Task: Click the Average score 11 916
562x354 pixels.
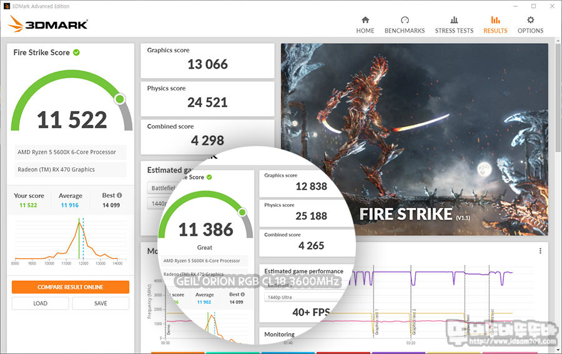Action: tap(69, 205)
